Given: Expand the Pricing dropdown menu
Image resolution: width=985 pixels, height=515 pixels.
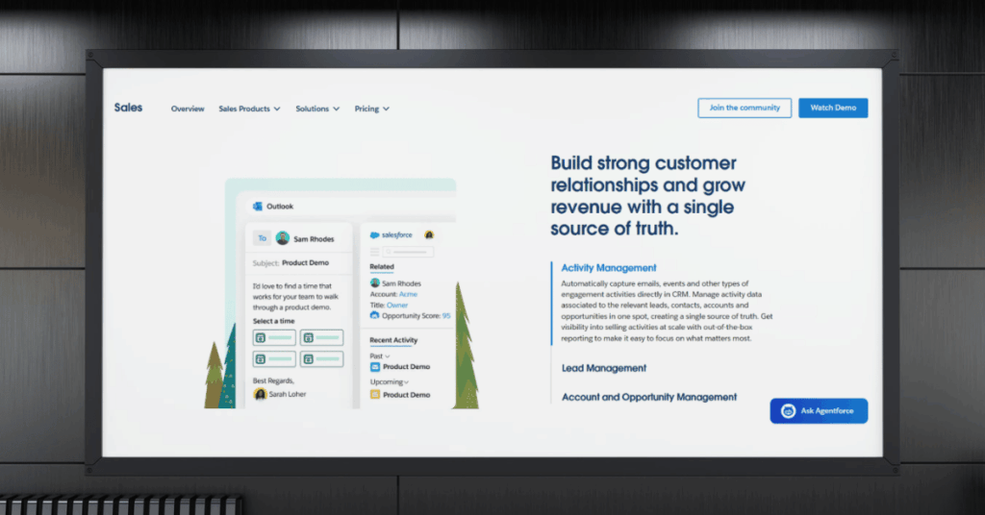Looking at the screenshot, I should pyautogui.click(x=371, y=109).
